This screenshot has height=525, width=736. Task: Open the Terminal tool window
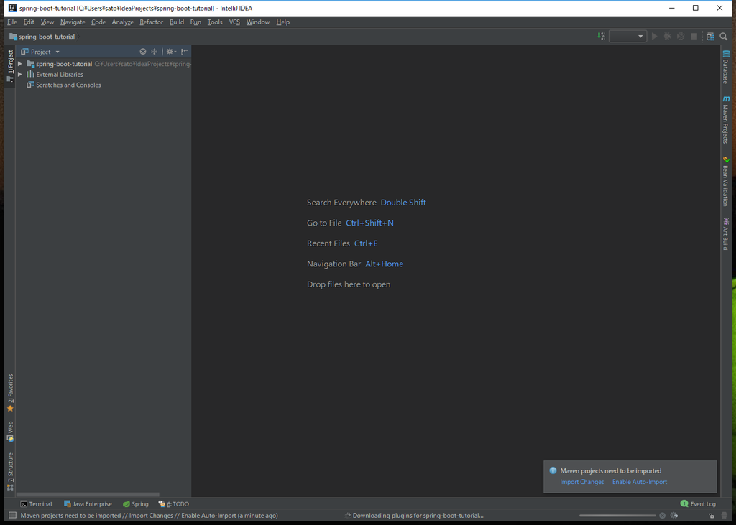click(x=36, y=504)
